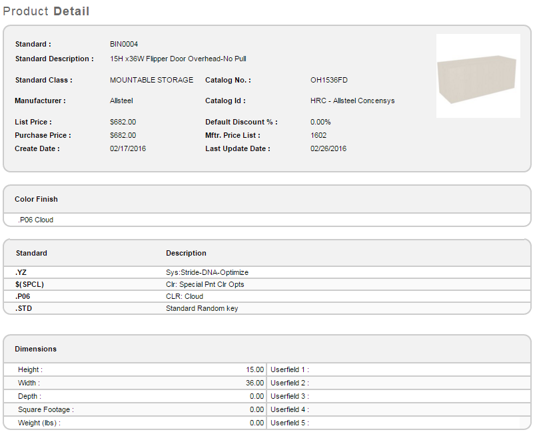Click the .P06 Cloud color finish row
Viewport: 537px width, 442px height.
(36, 220)
